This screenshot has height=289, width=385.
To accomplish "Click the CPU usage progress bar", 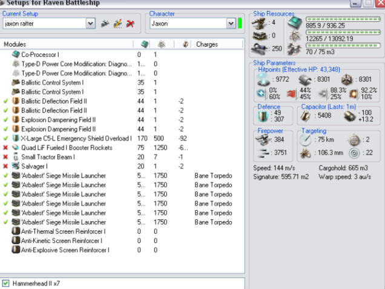I will point(343,19).
